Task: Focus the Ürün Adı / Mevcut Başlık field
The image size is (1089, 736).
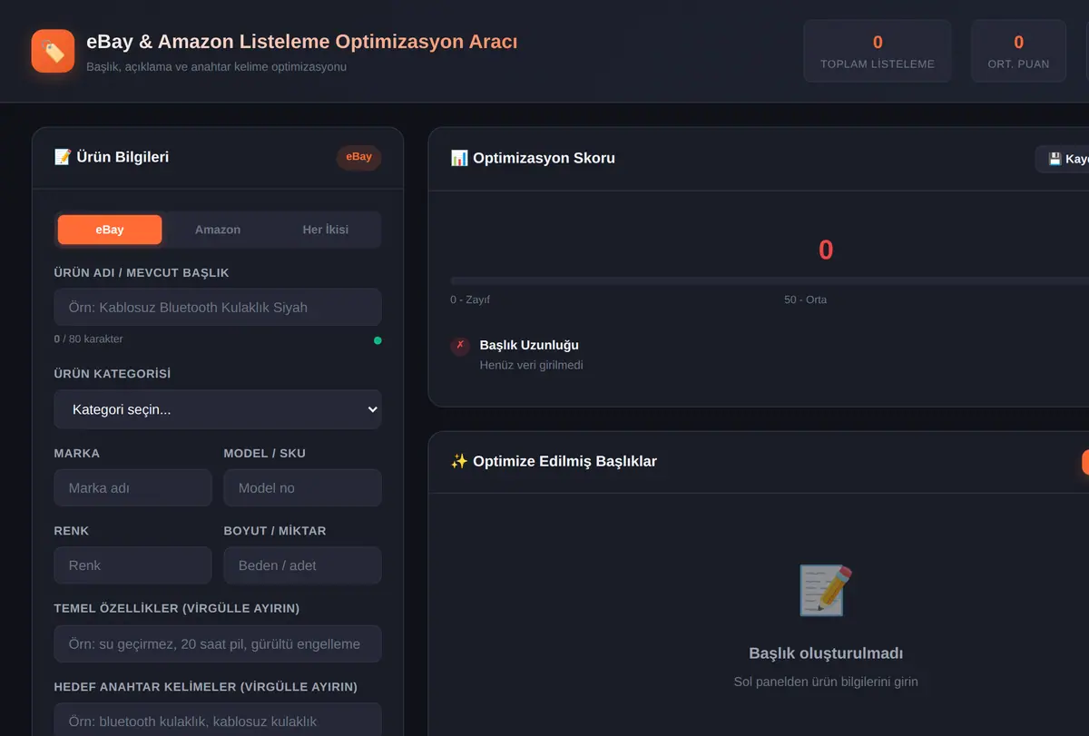Action: (x=218, y=307)
